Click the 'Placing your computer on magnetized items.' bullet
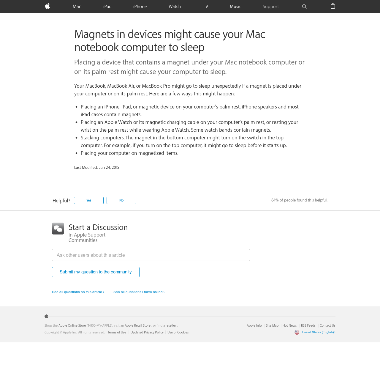This screenshot has width=380, height=381. click(x=129, y=153)
